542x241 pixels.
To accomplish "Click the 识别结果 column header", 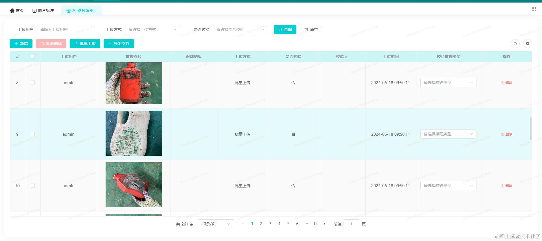I will tap(194, 57).
